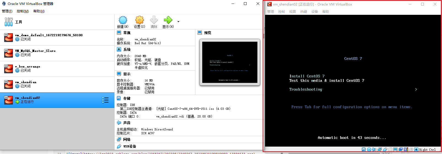Image resolution: width=442 pixels, height=154 pixels.
Task: Click the System (系统) section header
Action: point(127,50)
